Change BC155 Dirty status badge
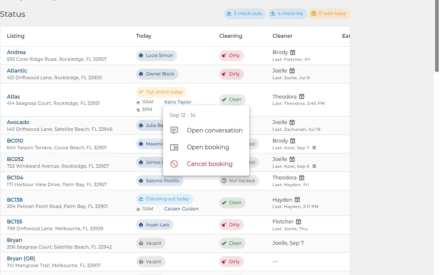The image size is (440, 275). tap(231, 225)
